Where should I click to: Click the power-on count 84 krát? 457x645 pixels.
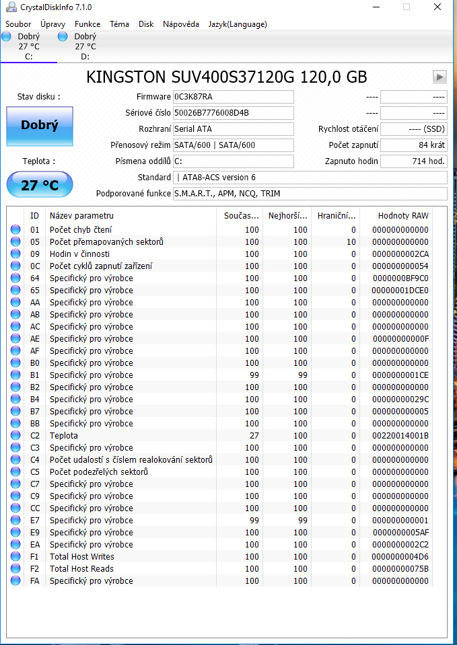413,145
